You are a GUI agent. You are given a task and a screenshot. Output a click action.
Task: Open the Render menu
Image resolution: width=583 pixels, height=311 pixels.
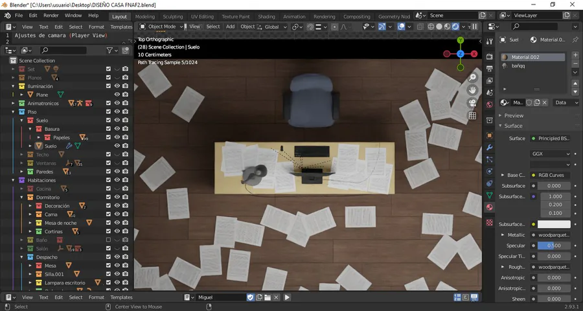(51, 16)
